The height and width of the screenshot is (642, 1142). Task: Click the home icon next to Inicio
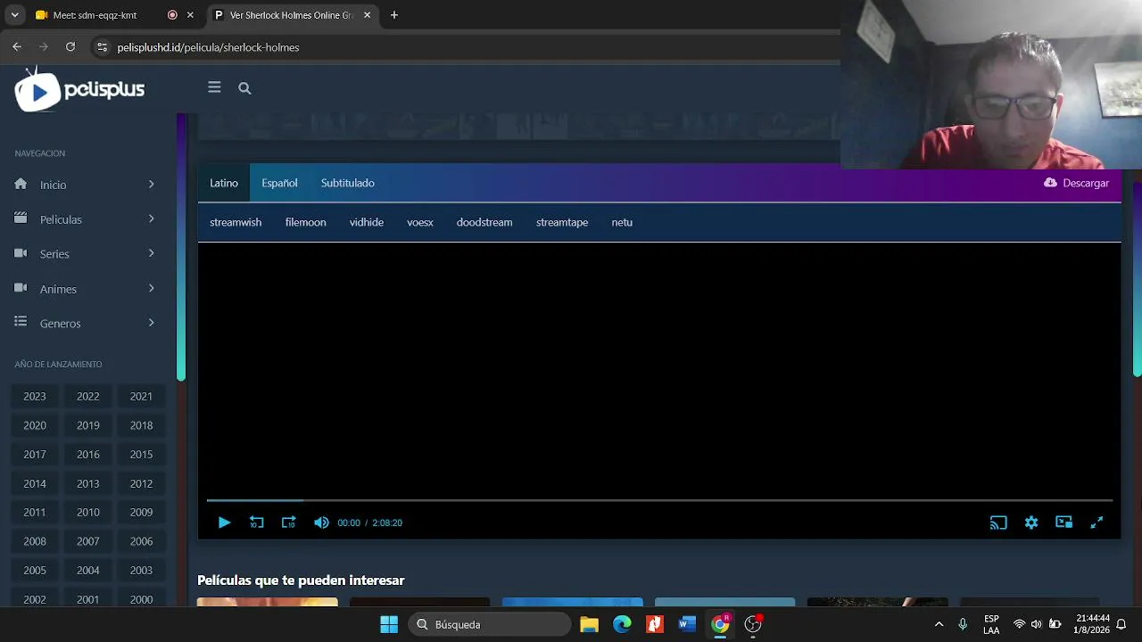click(21, 184)
